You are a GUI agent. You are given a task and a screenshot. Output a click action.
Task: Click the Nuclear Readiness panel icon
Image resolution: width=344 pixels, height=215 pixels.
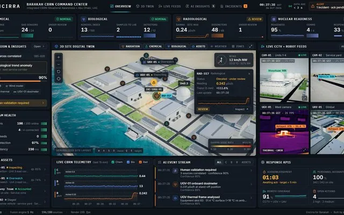tap(274, 19)
